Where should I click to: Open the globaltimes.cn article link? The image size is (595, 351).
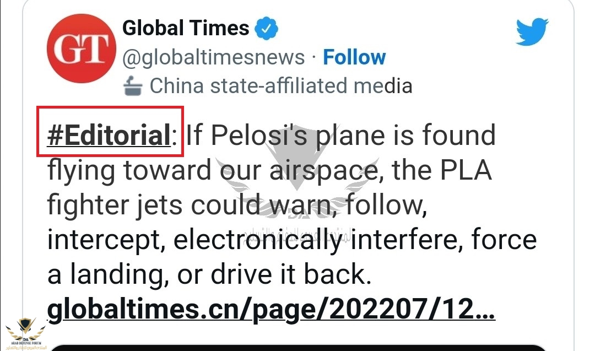click(271, 310)
